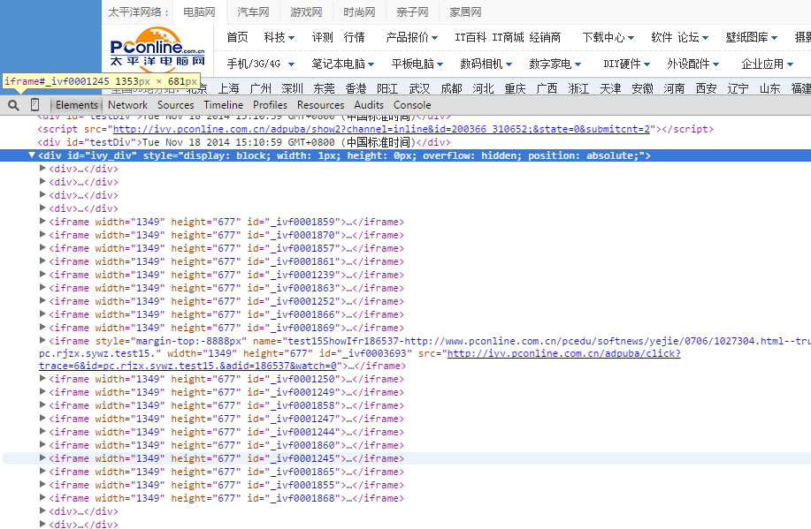Image resolution: width=811 pixels, height=529 pixels.
Task: Open the 笔记本电脑 dropdown menu
Action: (x=343, y=64)
